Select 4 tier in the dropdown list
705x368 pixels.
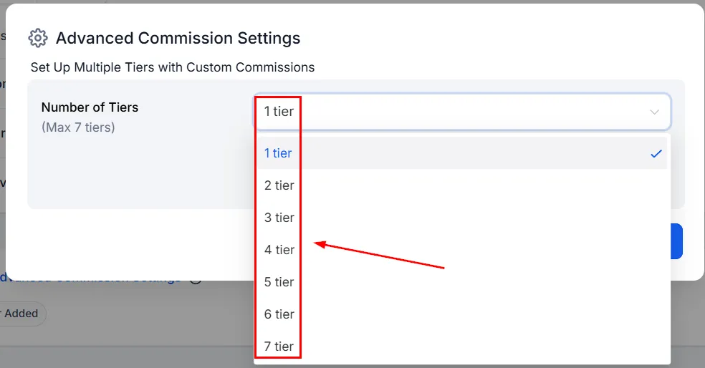coord(461,250)
